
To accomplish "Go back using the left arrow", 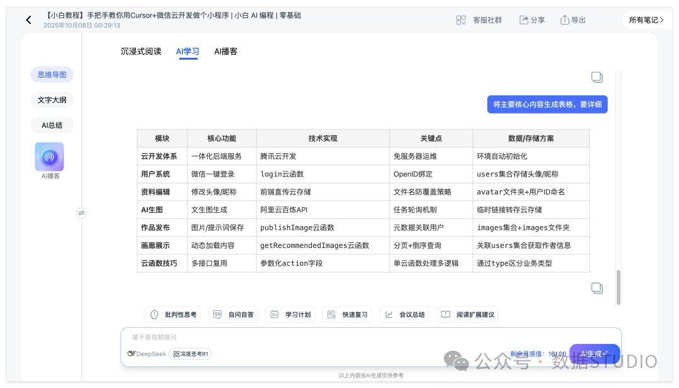I will tap(28, 20).
